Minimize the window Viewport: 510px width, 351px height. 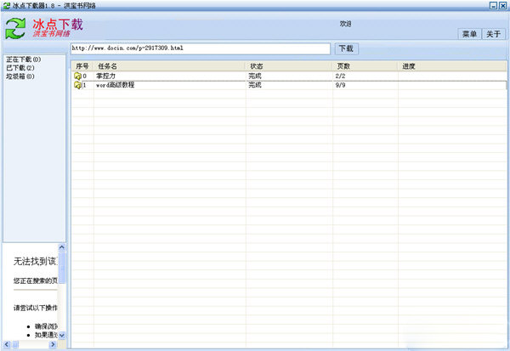tap(493, 6)
